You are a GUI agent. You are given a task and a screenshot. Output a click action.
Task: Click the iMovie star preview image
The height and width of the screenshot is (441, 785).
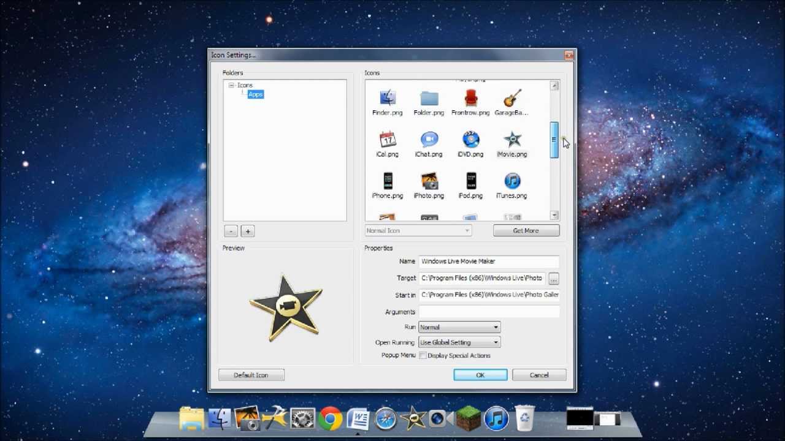point(285,307)
